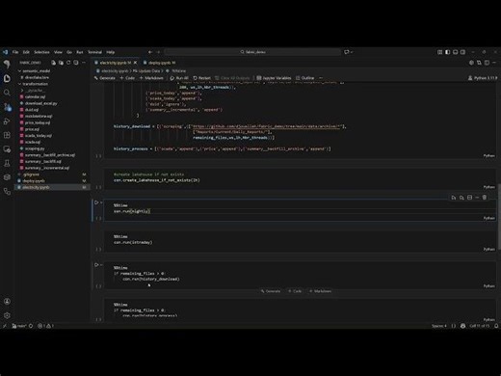
Task: Run the history_download cell
Action: (96, 265)
